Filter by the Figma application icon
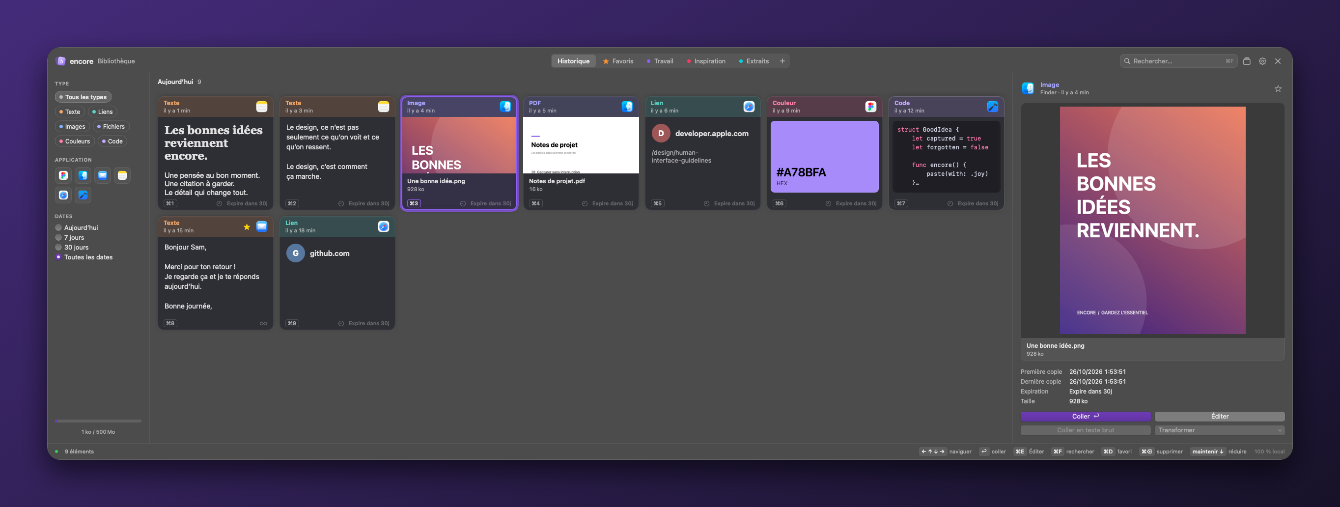 [63, 175]
